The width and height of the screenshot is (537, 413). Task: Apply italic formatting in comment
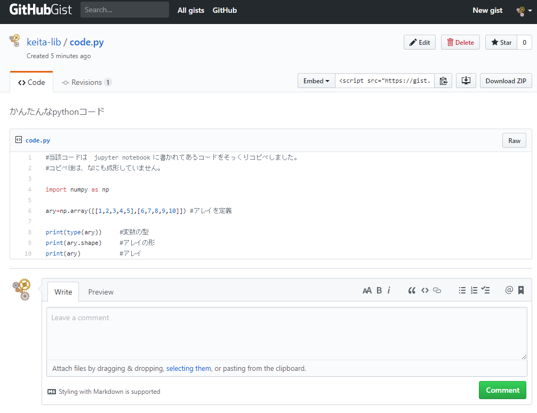[x=389, y=291]
